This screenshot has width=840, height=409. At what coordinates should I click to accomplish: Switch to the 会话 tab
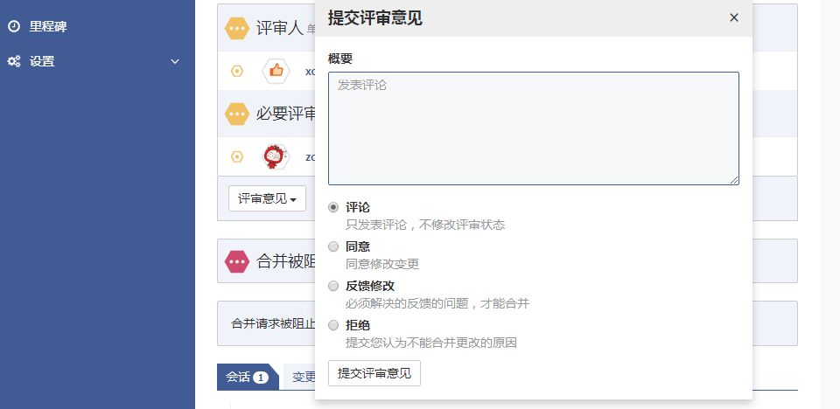pos(247,377)
